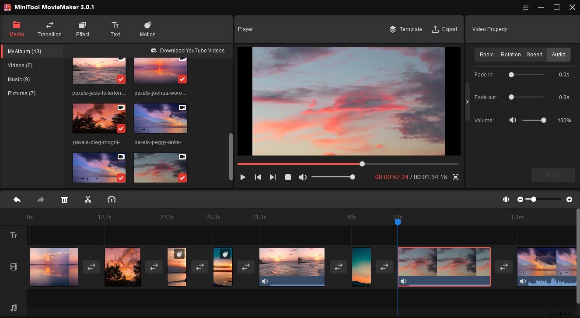Open the Effect panel
The width and height of the screenshot is (580, 318).
(x=82, y=29)
